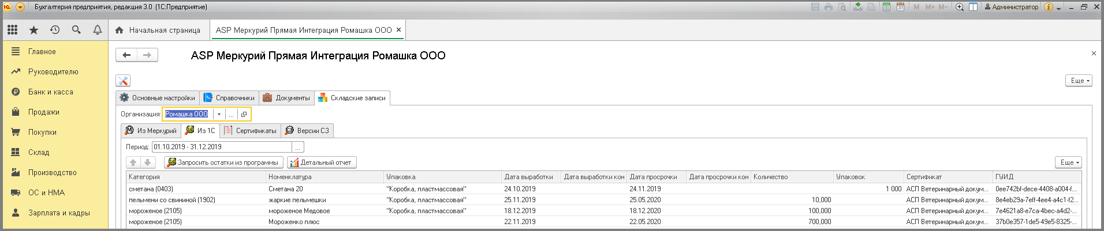Viewport: 1104px width, 231px height.
Task: Sort by Дата выработки column header
Action: click(x=532, y=177)
